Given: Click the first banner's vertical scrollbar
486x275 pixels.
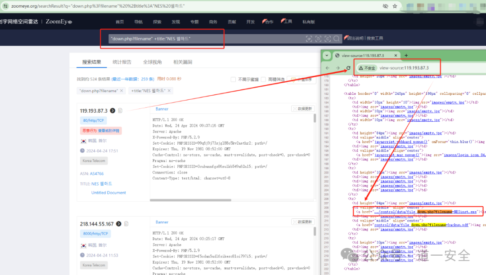Looking at the screenshot, I should 315,118.
